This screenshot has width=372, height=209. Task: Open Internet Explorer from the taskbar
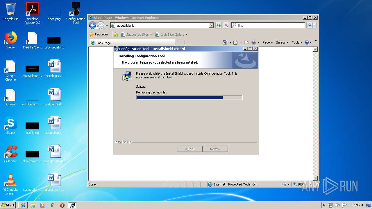point(23,205)
